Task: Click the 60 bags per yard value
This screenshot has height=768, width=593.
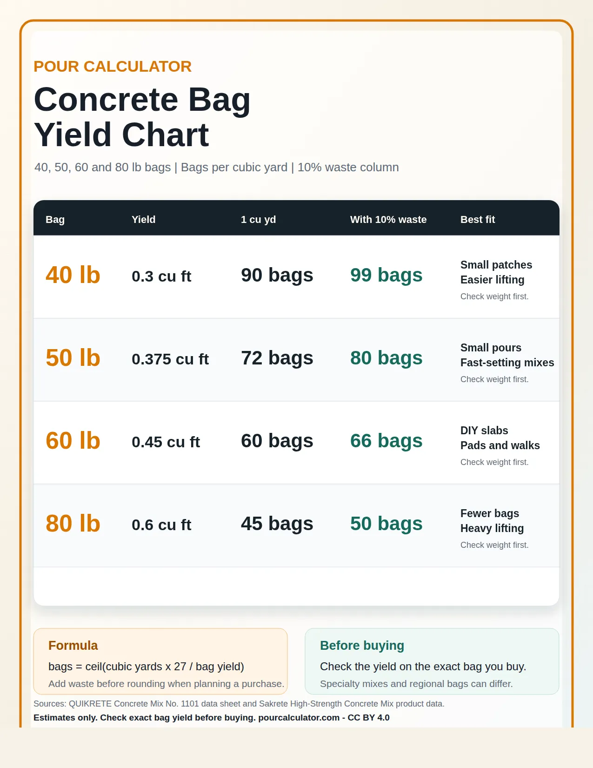Action: (277, 441)
